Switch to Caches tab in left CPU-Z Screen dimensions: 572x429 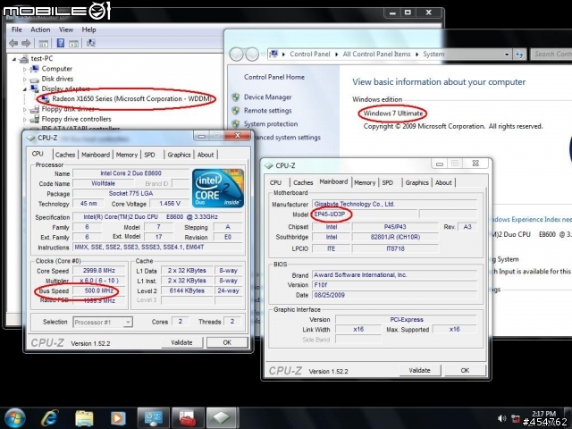[65, 155]
